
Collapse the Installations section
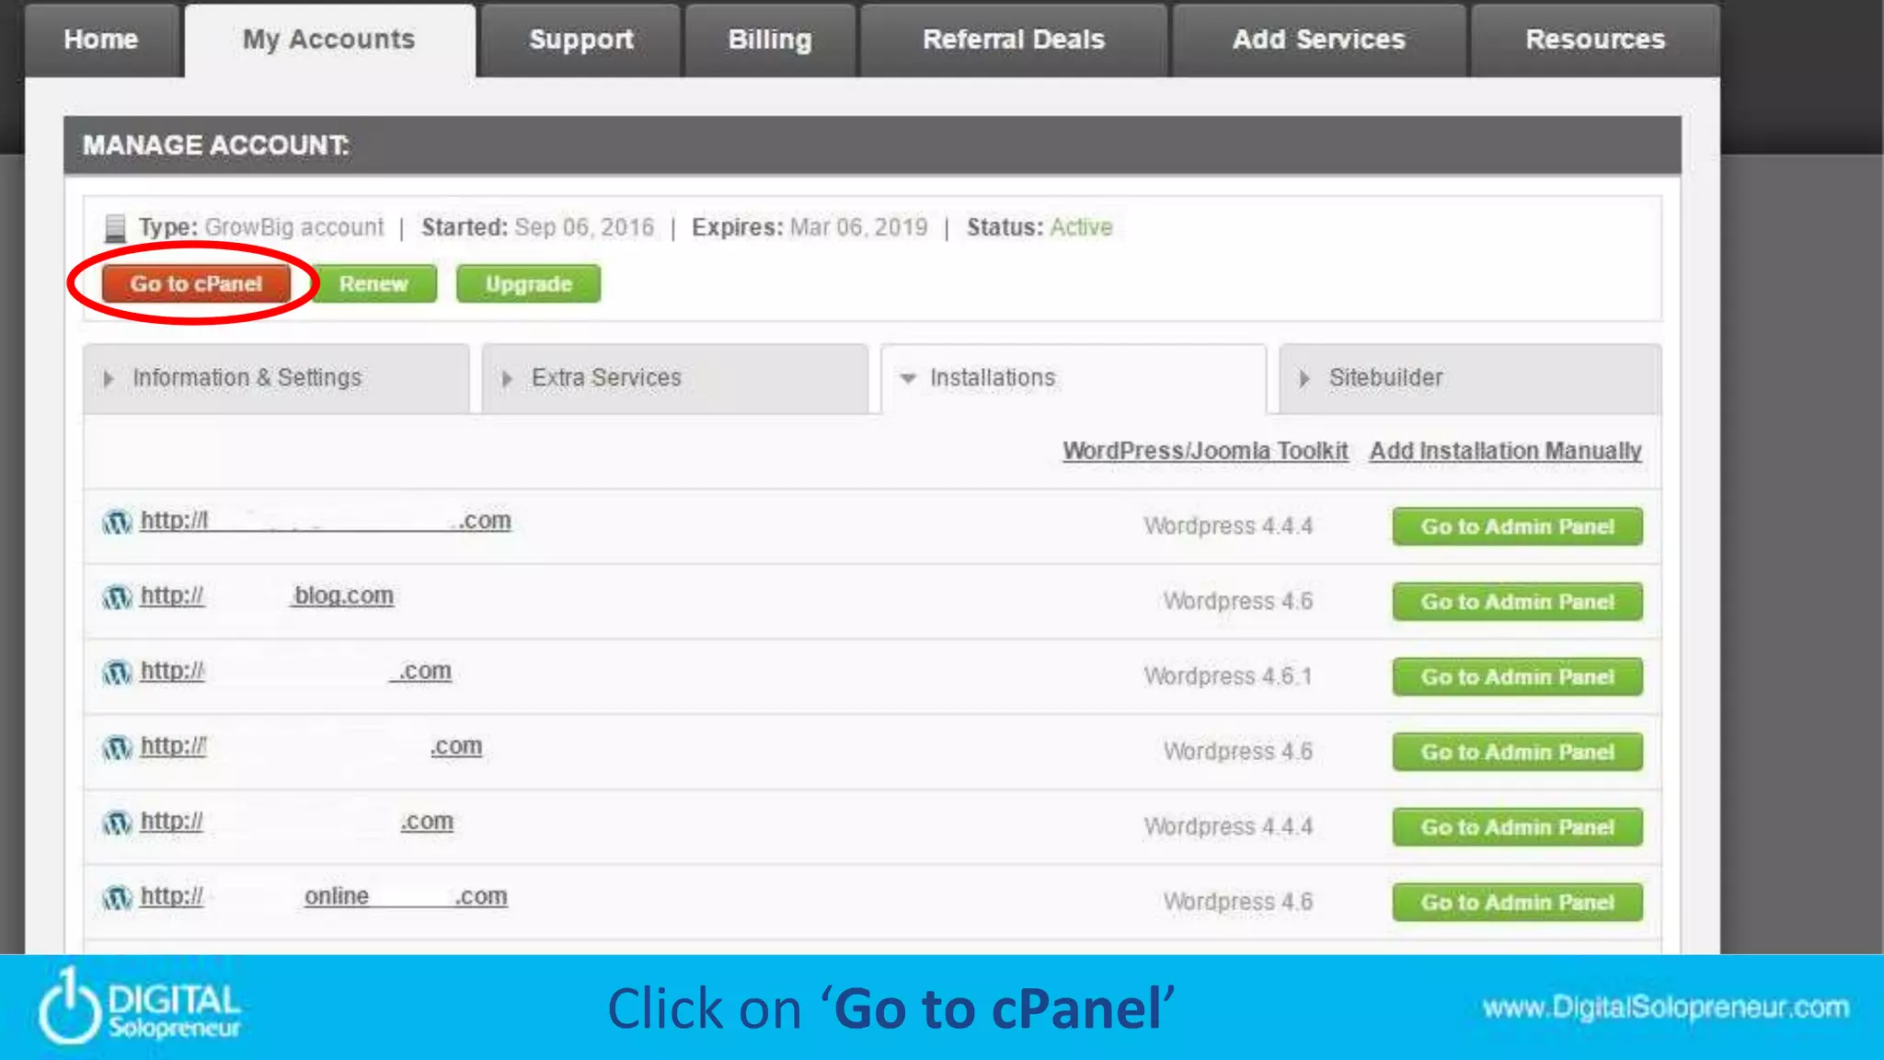(x=1074, y=378)
